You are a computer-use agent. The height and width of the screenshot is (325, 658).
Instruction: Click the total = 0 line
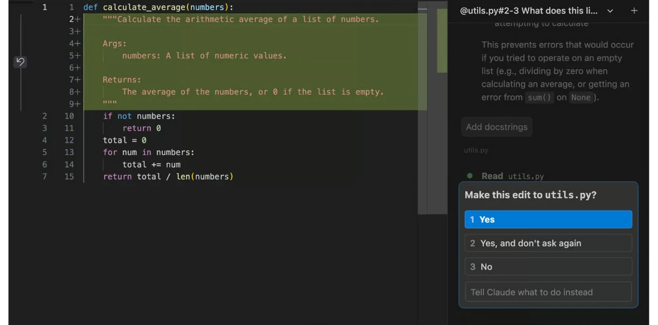[x=125, y=141]
